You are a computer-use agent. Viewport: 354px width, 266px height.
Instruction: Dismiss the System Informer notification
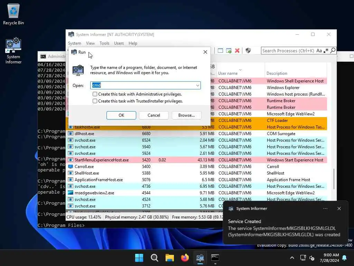[339, 209]
